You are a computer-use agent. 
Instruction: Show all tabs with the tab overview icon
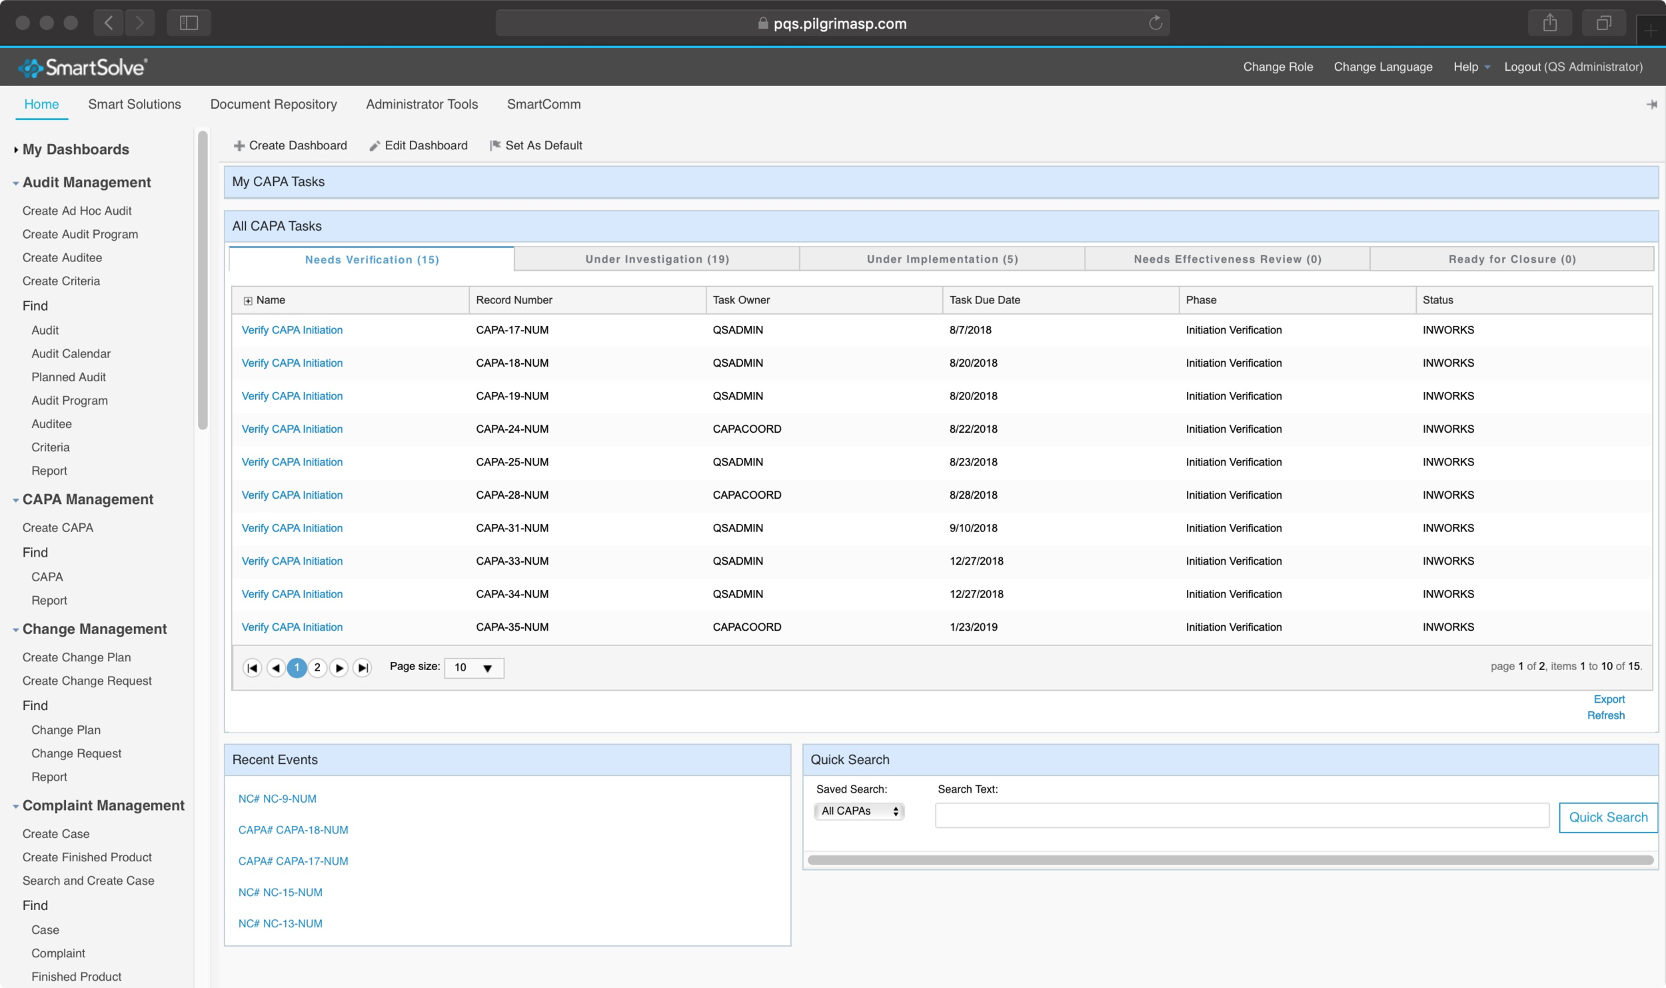(1604, 23)
